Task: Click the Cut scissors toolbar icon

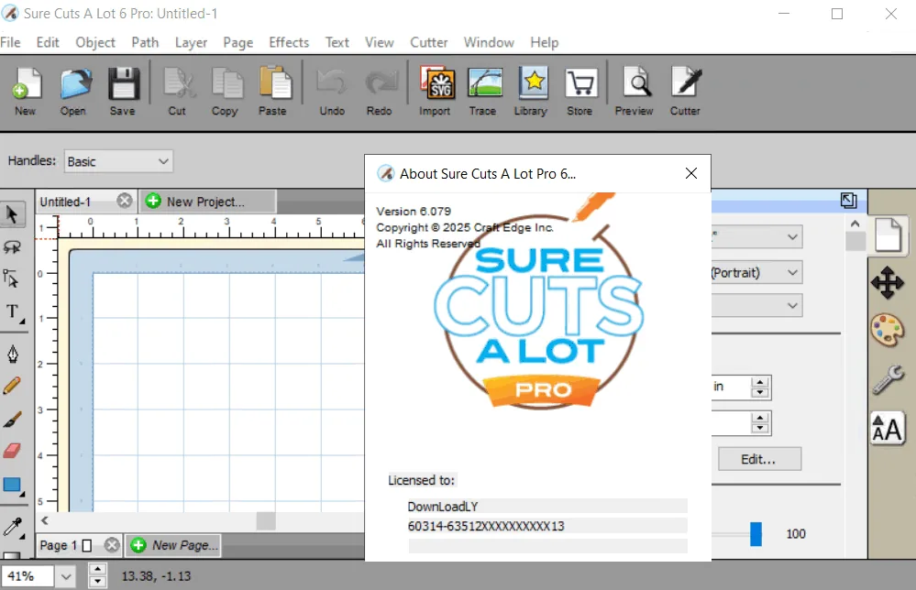Action: point(178,91)
